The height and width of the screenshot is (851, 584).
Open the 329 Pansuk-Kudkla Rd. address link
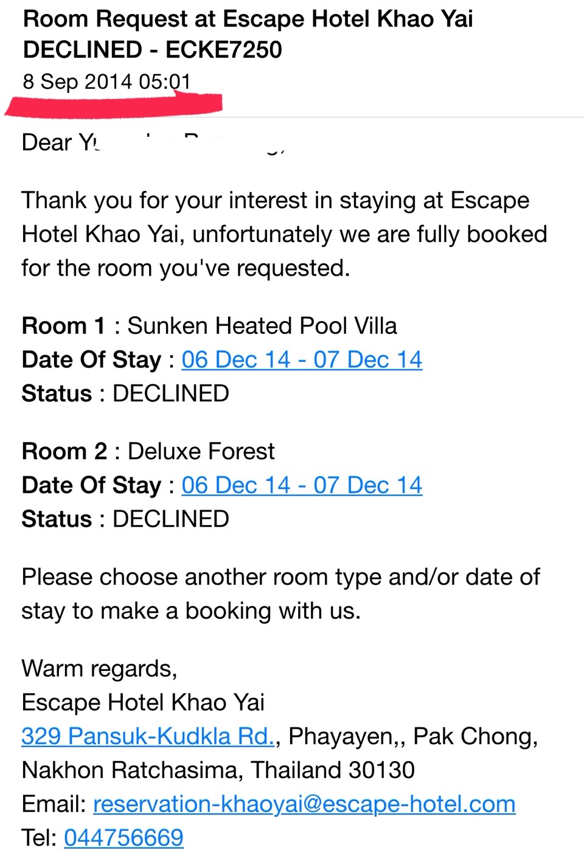148,736
